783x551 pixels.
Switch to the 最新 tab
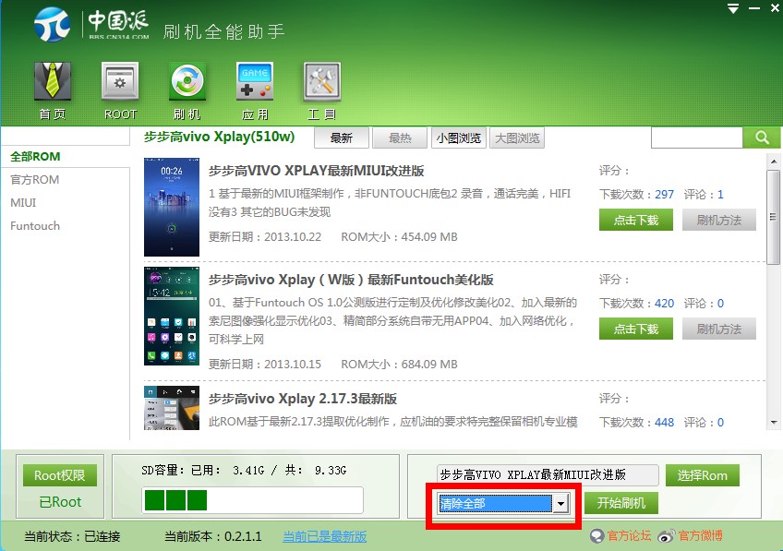[x=342, y=138]
